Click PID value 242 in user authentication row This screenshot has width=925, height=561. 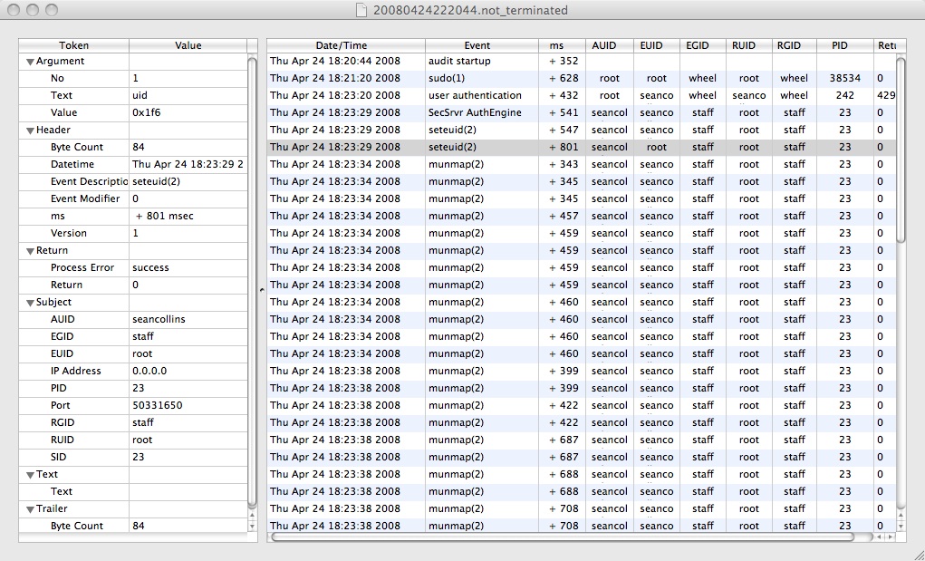pos(844,95)
